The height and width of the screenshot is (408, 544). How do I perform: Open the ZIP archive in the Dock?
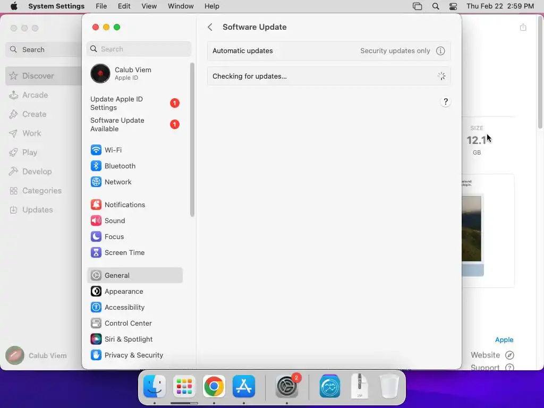point(360,386)
